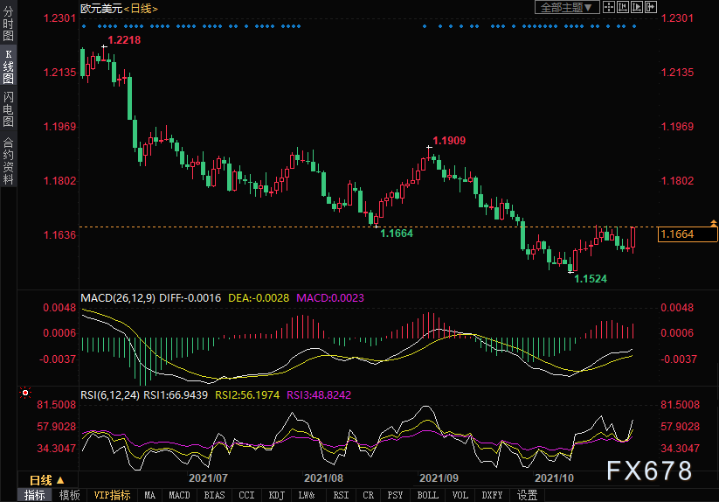Click the 1.1664 current price label
This screenshot has height=502, width=719.
point(687,234)
